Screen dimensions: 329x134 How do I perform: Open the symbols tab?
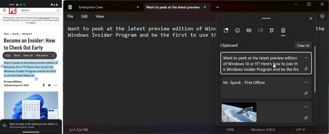[272, 31]
